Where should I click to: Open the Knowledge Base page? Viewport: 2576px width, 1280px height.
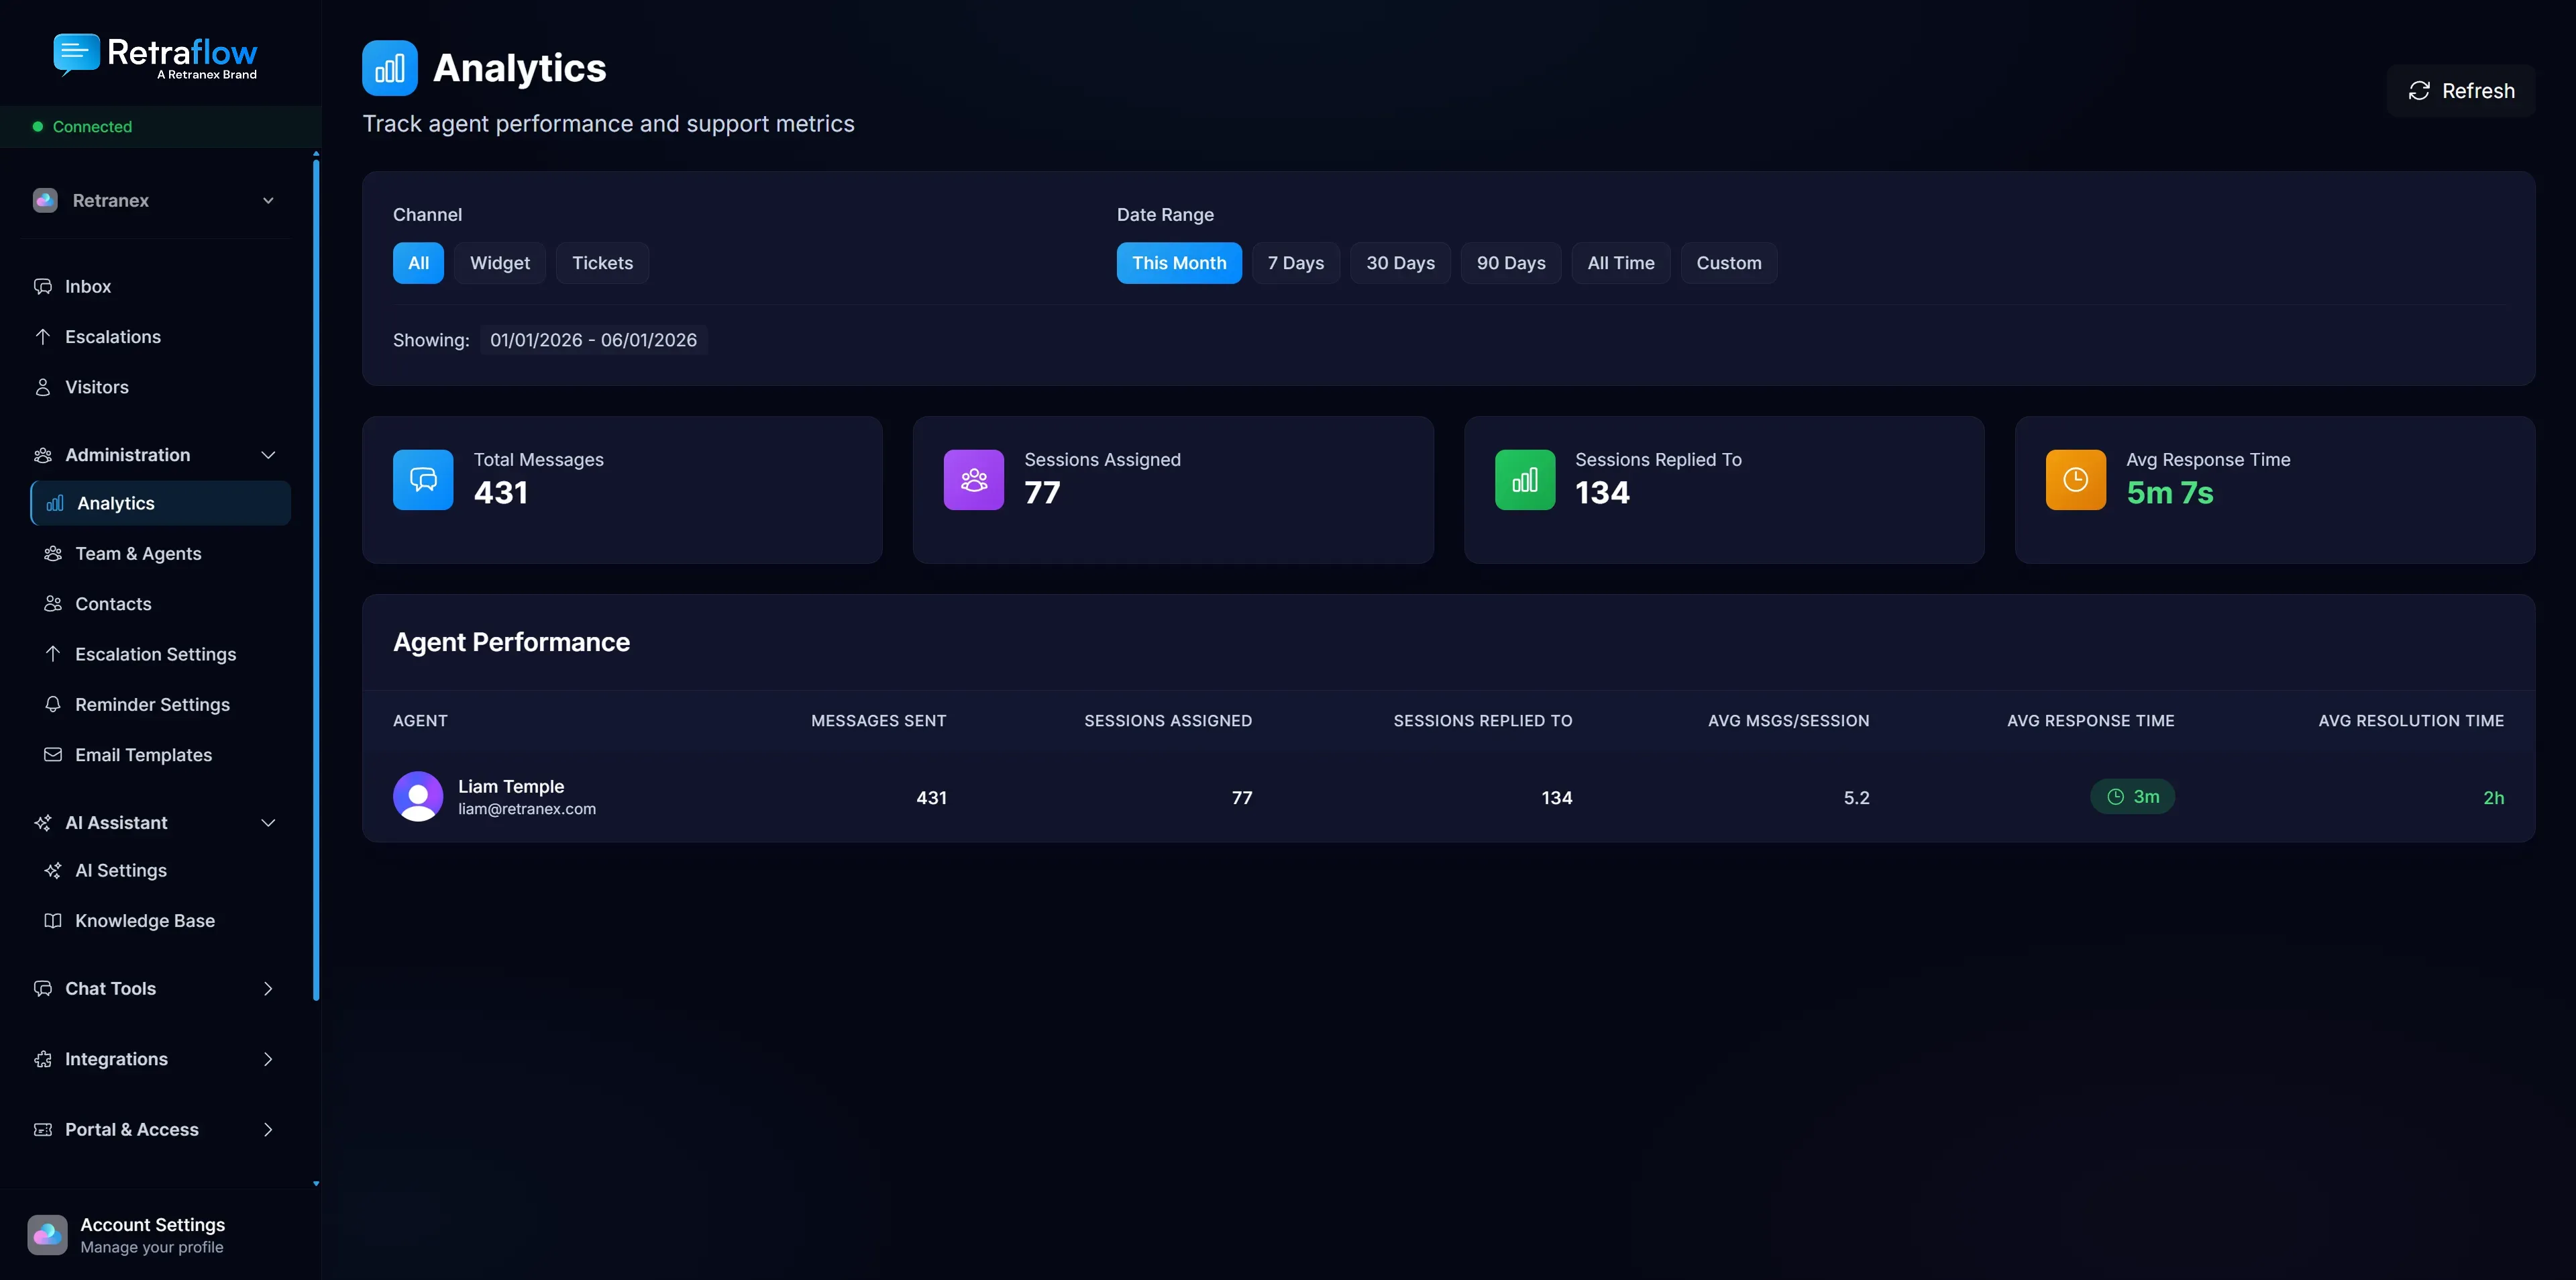click(x=145, y=921)
